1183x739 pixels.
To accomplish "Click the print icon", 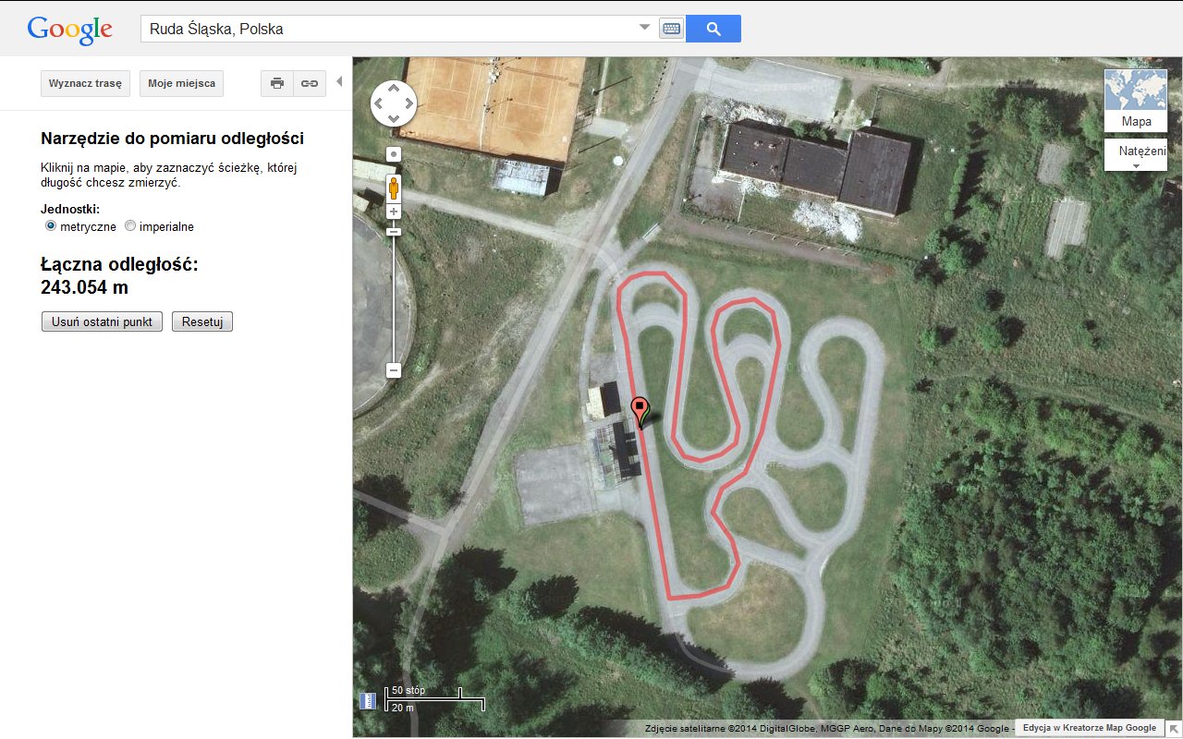I will click(277, 83).
